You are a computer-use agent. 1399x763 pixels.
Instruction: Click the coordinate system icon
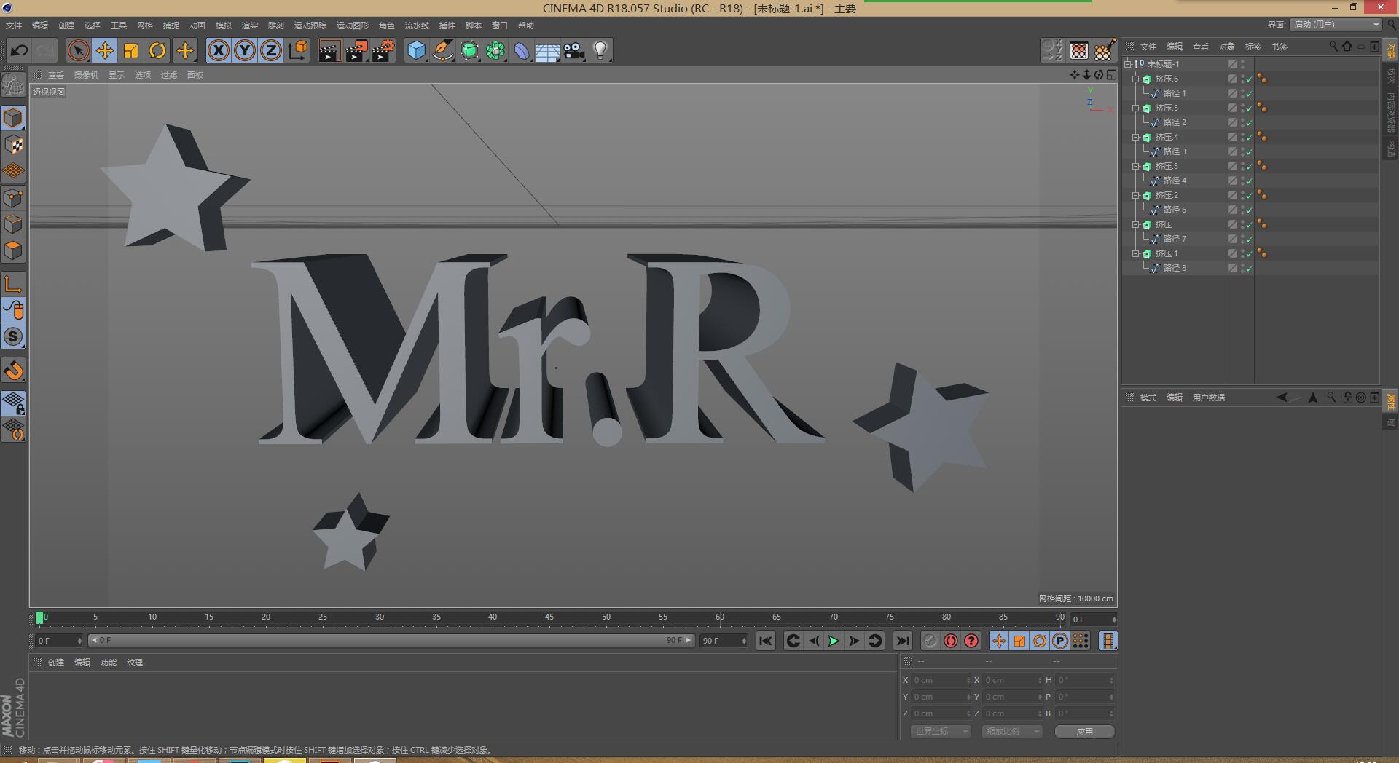[298, 50]
